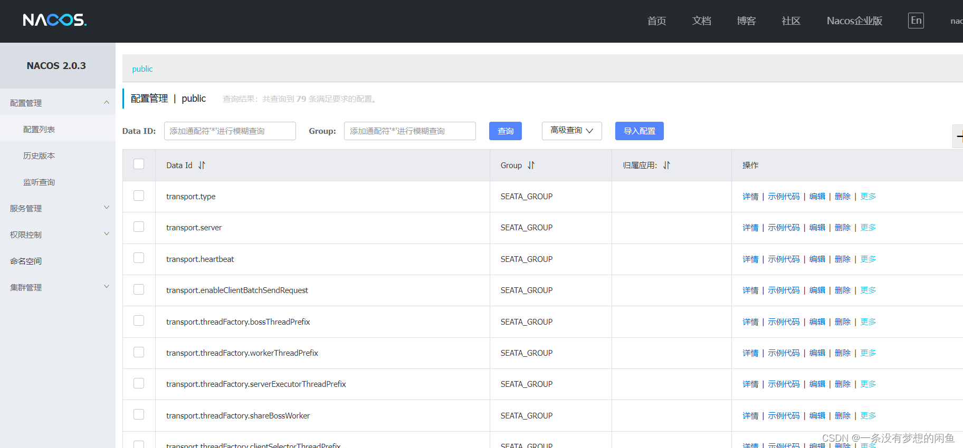Viewport: 963px width, 448px height.
Task: Open 更多 menu for transport.server
Action: 868,228
